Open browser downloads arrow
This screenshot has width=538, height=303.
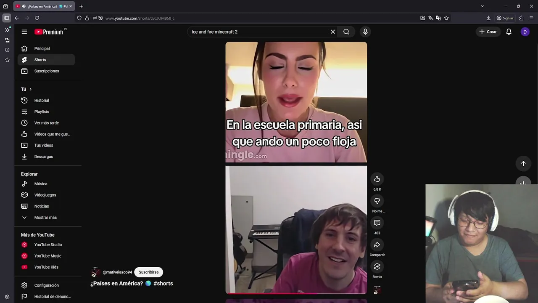pos(488,18)
